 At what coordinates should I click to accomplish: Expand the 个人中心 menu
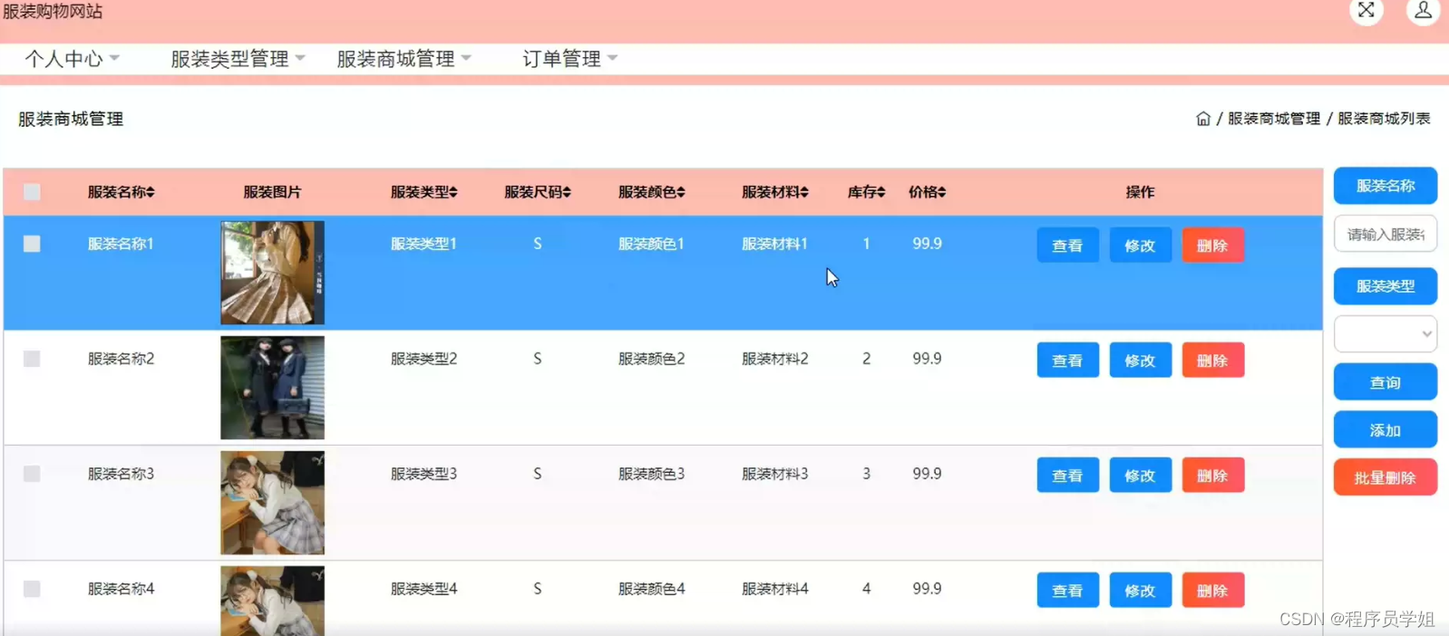(x=73, y=59)
